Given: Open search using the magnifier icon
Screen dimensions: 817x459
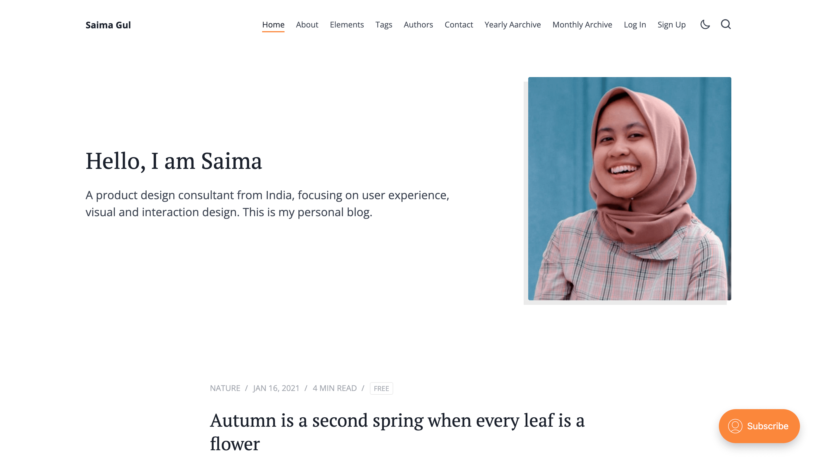Looking at the screenshot, I should pos(726,24).
